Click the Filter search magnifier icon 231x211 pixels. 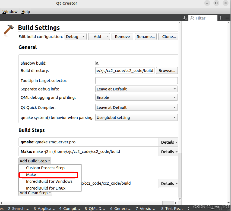click(192, 18)
